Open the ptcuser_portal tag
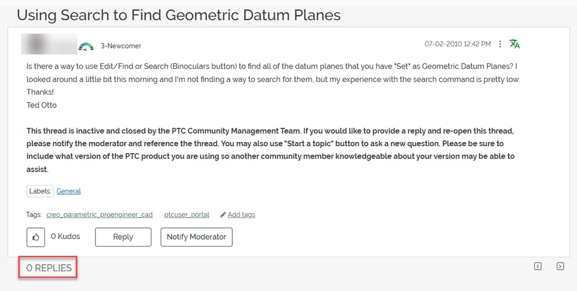Image resolution: width=577 pixels, height=291 pixels. 187,215
